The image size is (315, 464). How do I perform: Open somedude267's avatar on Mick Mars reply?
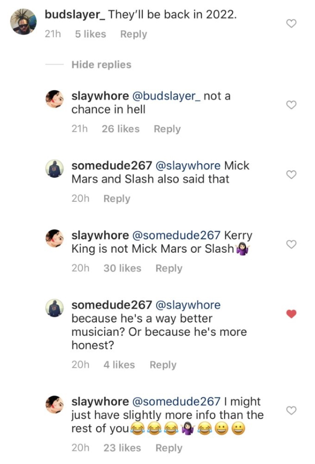tap(55, 169)
